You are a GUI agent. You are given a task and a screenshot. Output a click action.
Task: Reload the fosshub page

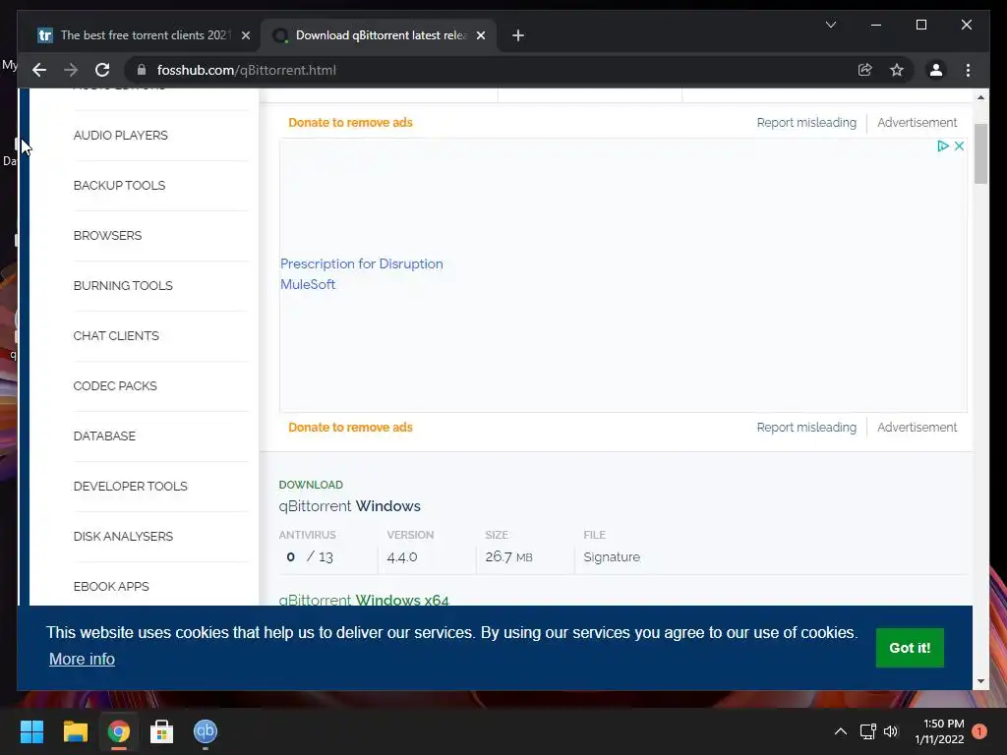102,70
